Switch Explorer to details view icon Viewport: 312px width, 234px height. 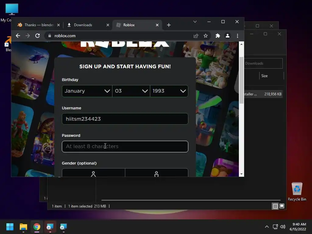click(275, 206)
